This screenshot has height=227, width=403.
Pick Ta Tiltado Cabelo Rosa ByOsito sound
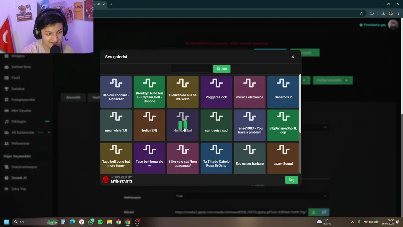(x=216, y=158)
